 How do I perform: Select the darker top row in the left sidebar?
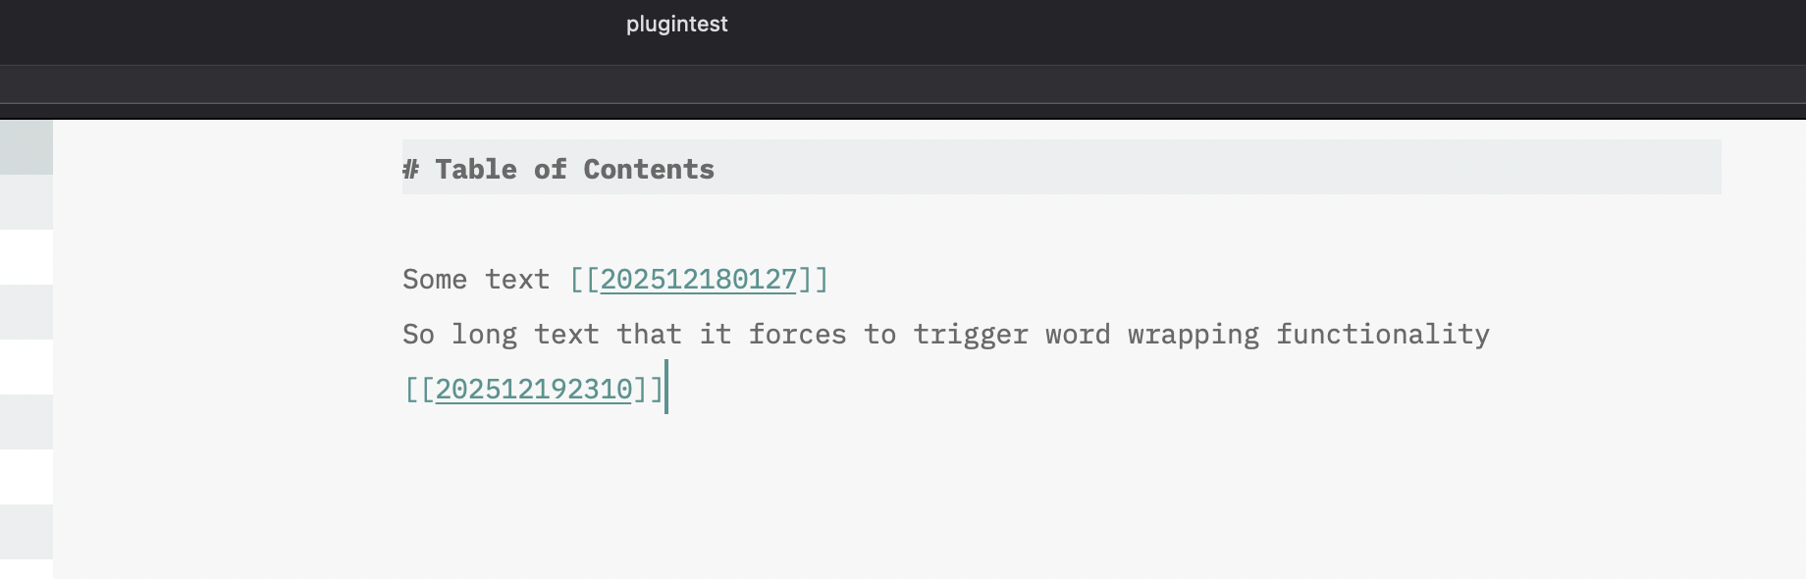point(27,147)
